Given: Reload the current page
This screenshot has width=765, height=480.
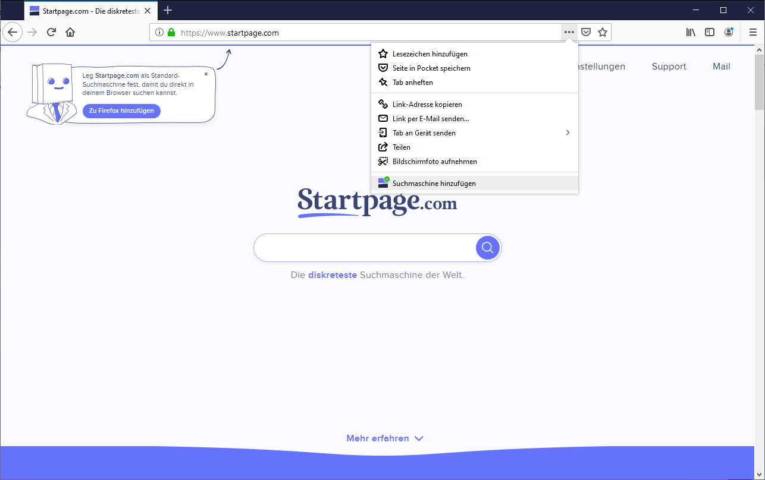Looking at the screenshot, I should 51,32.
